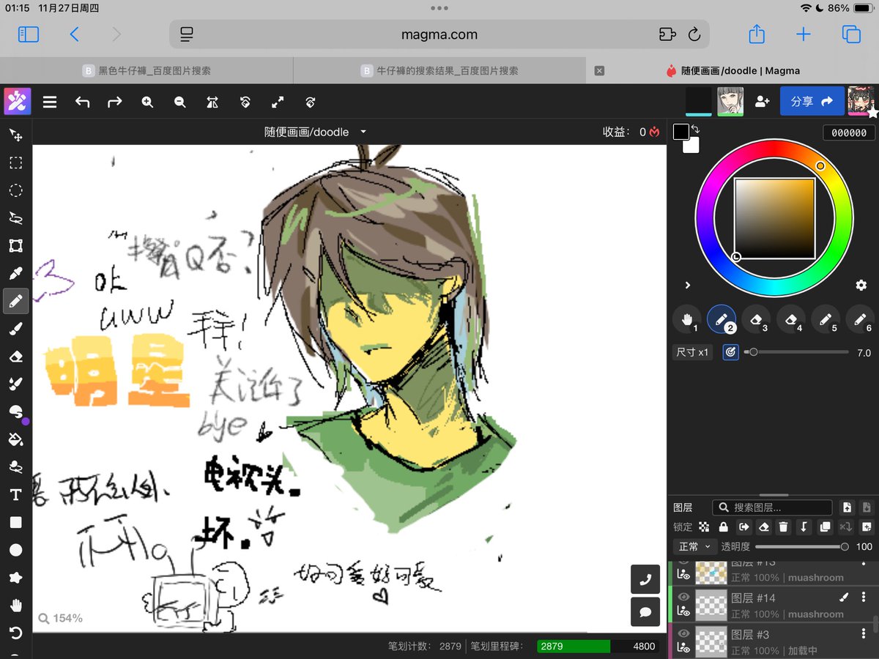Image resolution: width=879 pixels, height=659 pixels.
Task: Open options menu for layer #3
Action: pyautogui.click(x=864, y=634)
